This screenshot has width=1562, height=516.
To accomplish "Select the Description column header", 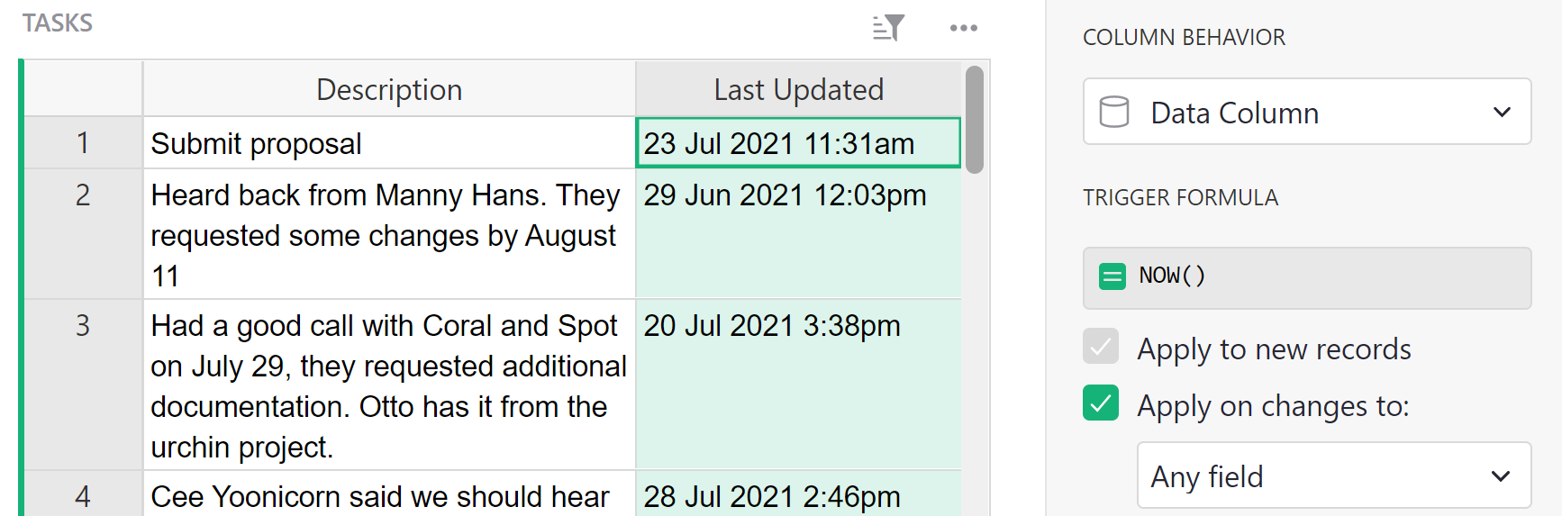I will 389,89.
